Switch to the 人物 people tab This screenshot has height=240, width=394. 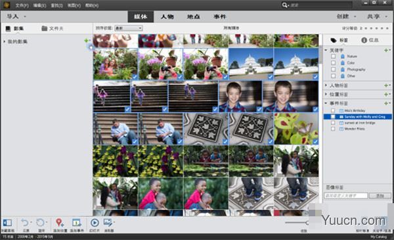click(x=167, y=16)
